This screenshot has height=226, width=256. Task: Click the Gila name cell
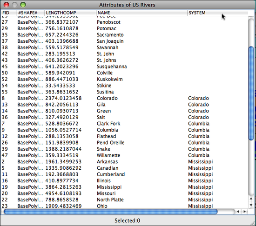tap(101, 105)
